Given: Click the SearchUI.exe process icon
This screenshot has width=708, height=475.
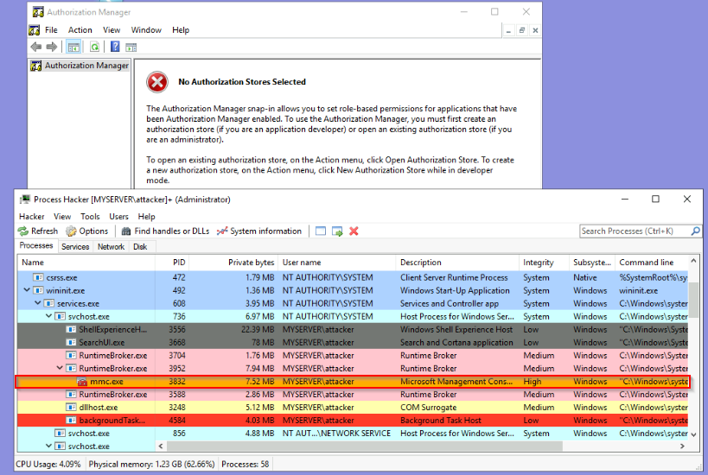Looking at the screenshot, I should tap(71, 342).
